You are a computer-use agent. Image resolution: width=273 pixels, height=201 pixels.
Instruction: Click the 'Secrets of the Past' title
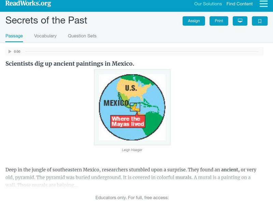[x=46, y=20]
